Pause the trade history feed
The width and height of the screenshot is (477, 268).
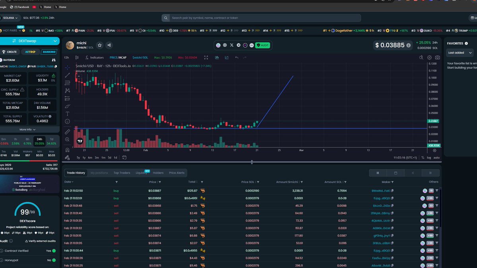click(378, 173)
